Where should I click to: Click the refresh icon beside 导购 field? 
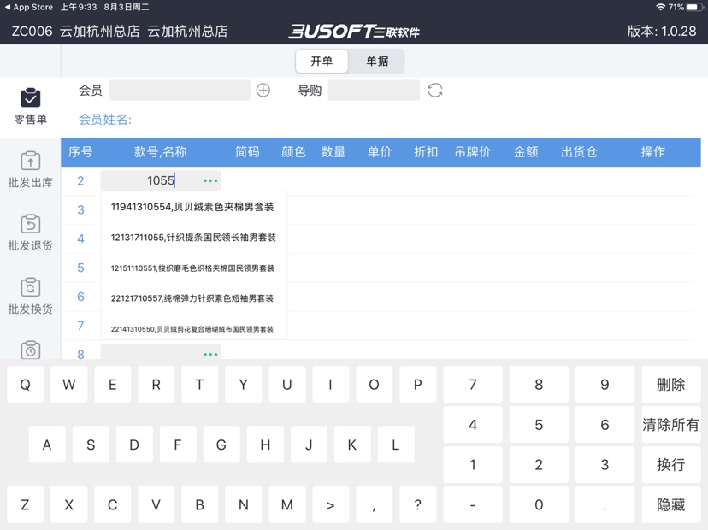pos(435,91)
